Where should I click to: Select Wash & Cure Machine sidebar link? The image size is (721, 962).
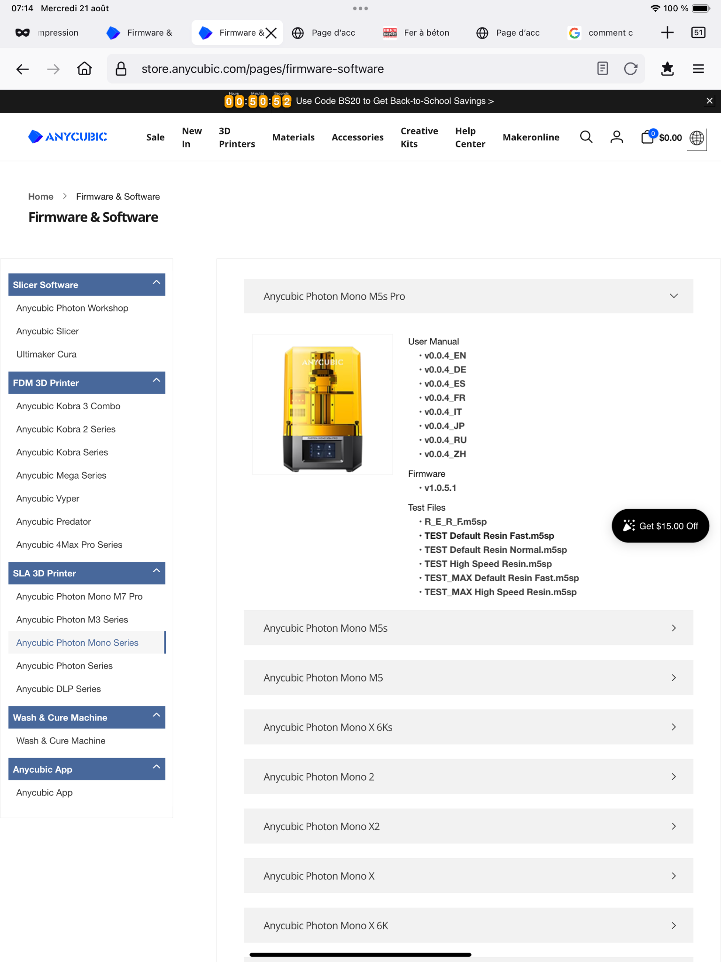61,741
